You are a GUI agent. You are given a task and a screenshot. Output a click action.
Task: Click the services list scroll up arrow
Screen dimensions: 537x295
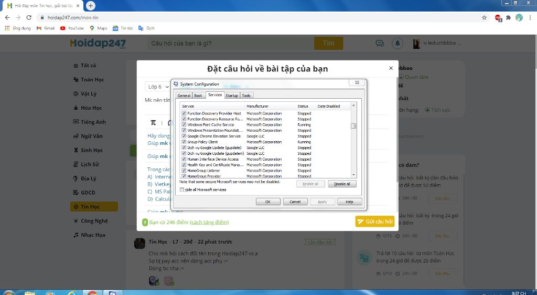point(353,106)
